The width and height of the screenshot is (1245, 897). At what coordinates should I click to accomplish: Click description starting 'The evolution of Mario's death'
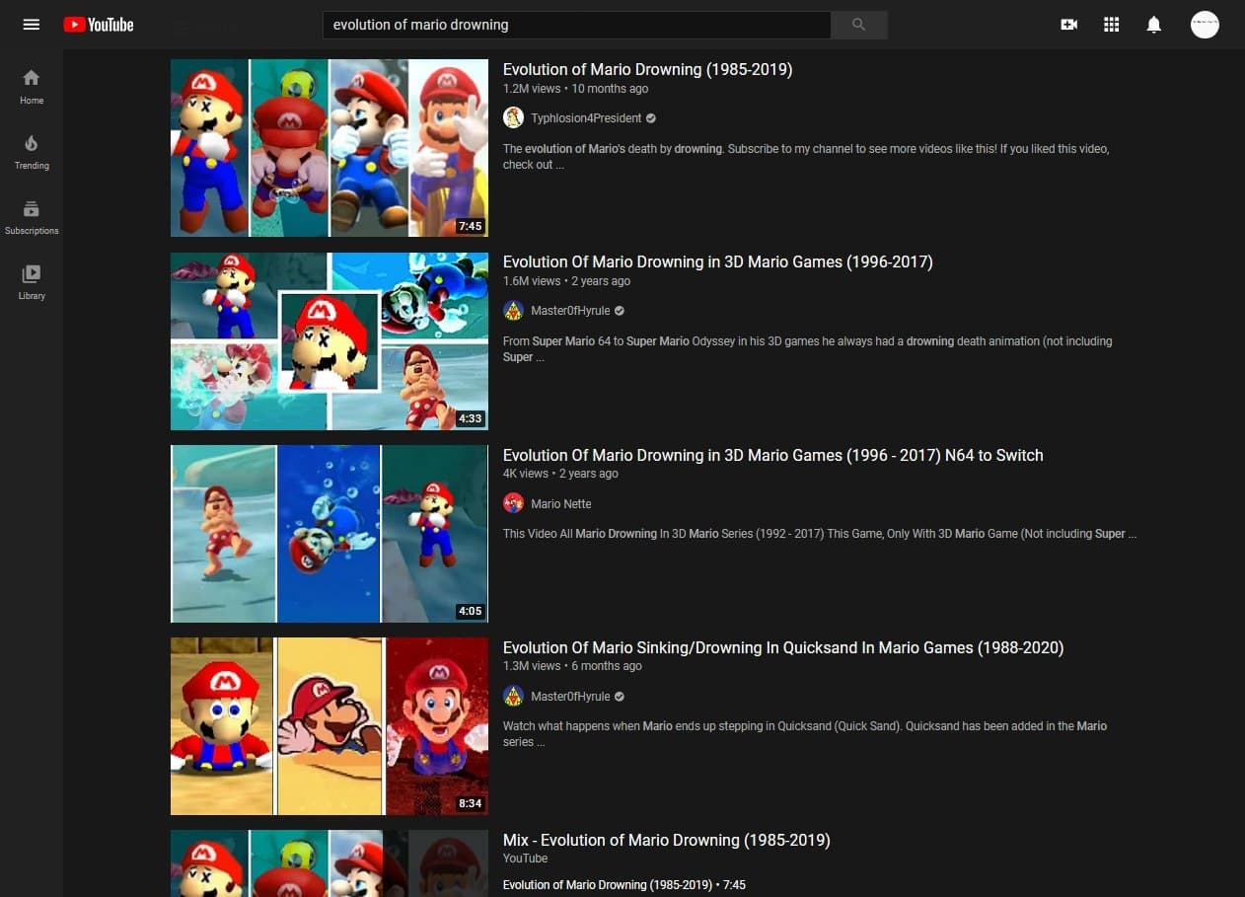click(806, 157)
